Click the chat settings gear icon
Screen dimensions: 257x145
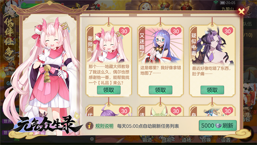tap(92, 139)
